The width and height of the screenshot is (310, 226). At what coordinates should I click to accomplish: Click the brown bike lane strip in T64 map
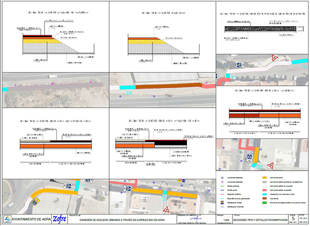169,86
